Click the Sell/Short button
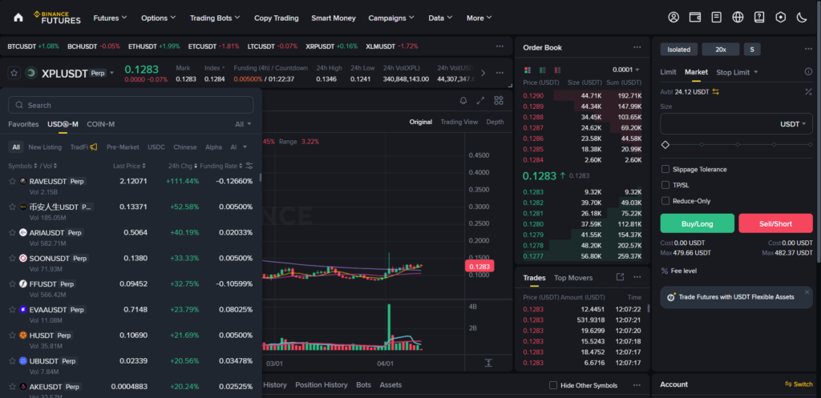Viewport: 821px width, 398px height. [775, 223]
